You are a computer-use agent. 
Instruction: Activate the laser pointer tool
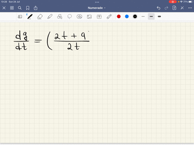point(109,17)
